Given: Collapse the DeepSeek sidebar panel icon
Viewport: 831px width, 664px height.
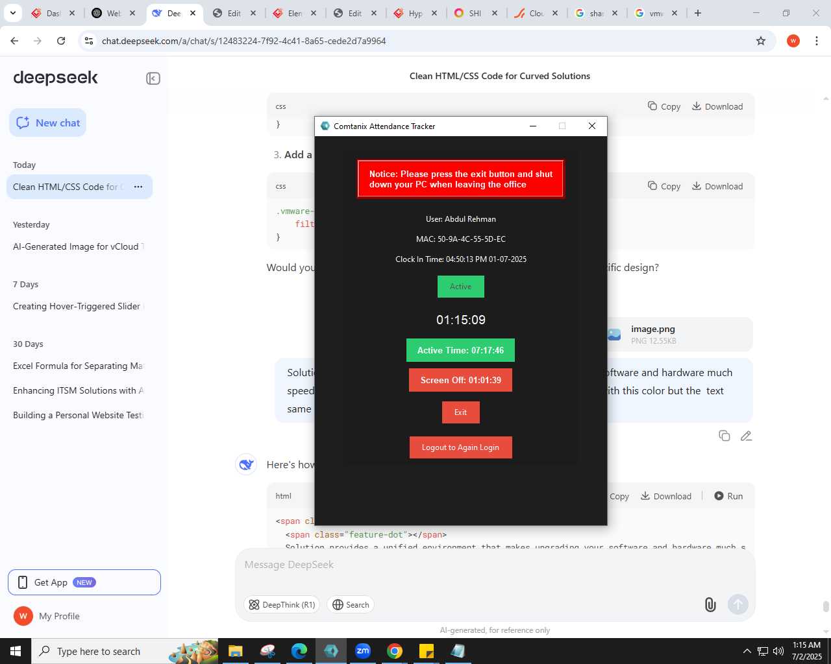Looking at the screenshot, I should pos(153,78).
